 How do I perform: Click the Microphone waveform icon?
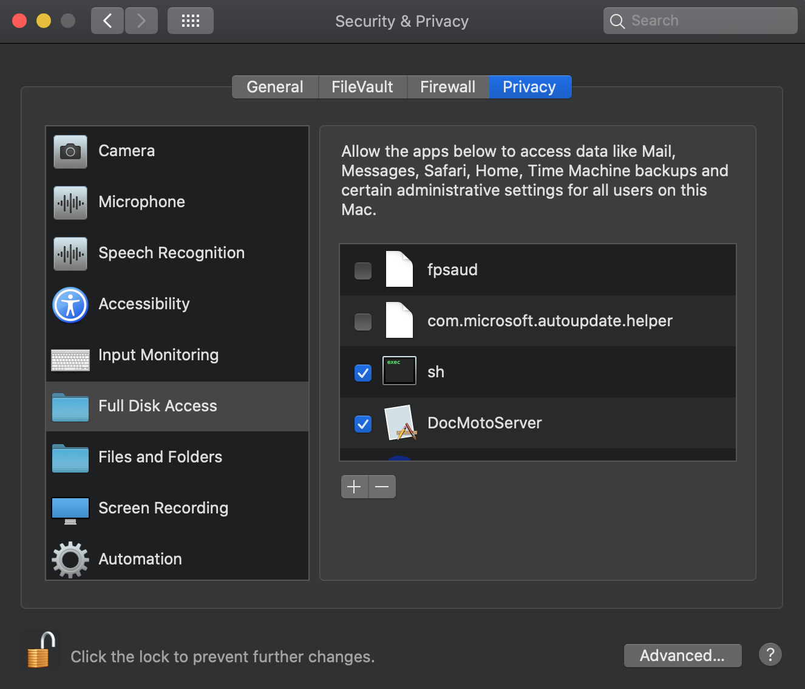pos(70,202)
